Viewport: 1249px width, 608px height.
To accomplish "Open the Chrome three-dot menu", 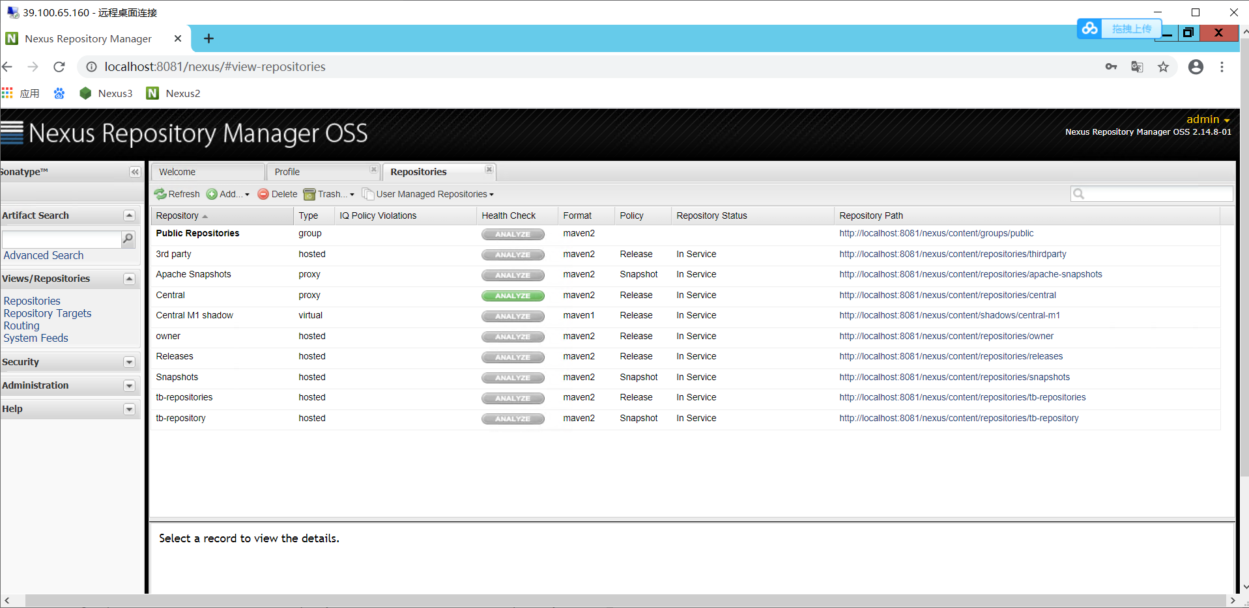I will pos(1222,66).
